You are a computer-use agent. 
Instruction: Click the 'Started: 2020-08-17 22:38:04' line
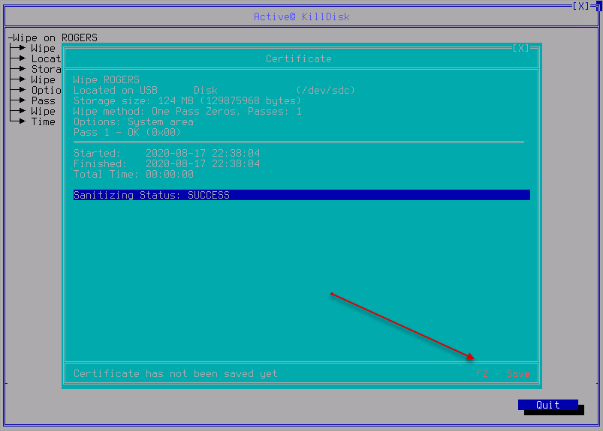point(167,153)
